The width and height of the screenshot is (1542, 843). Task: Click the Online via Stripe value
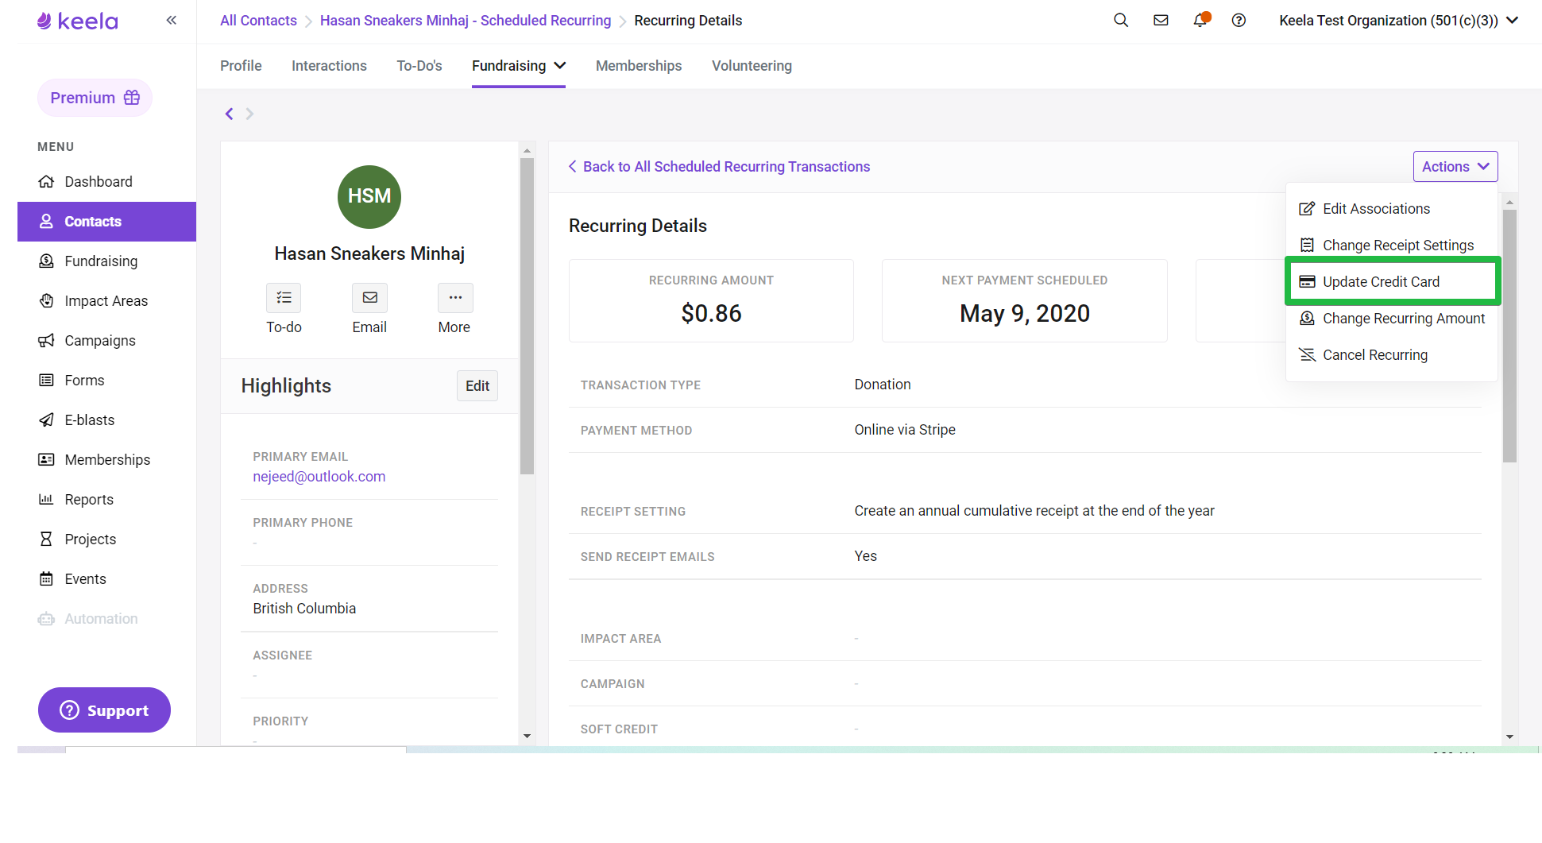[905, 430]
